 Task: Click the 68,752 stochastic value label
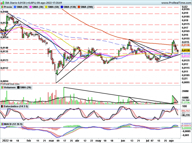pyautogui.click(x=186, y=110)
